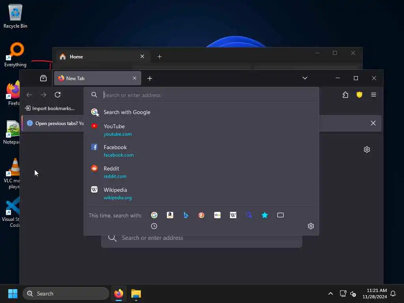The height and width of the screenshot is (303, 404).
Task: Click Firefox icon on taskbar
Action: tap(119, 294)
